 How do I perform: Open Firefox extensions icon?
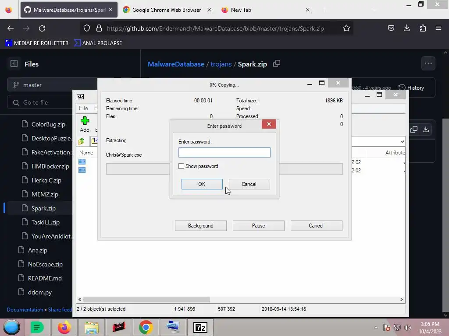[423, 28]
